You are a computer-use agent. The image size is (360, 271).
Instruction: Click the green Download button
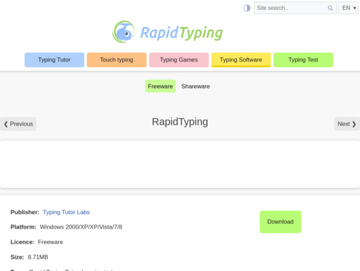click(280, 222)
